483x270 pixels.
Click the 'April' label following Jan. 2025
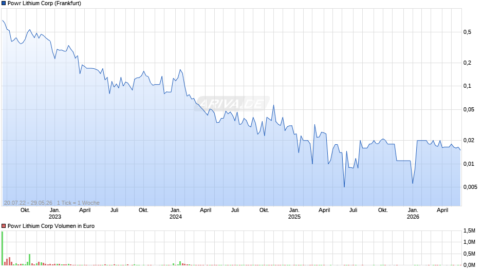(324, 210)
